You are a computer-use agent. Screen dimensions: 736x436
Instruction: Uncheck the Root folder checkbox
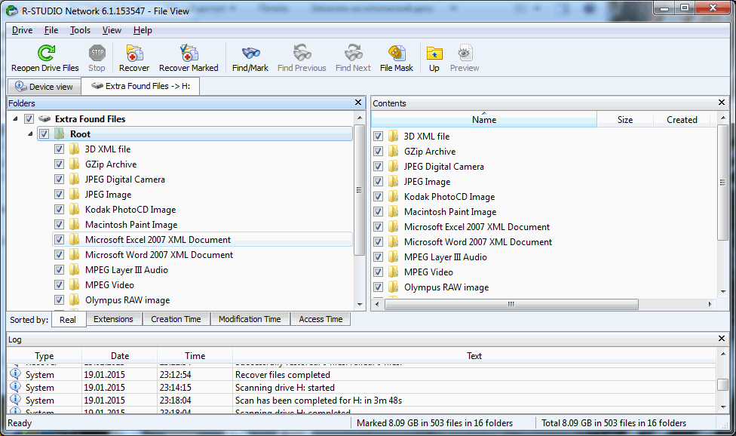(x=44, y=134)
